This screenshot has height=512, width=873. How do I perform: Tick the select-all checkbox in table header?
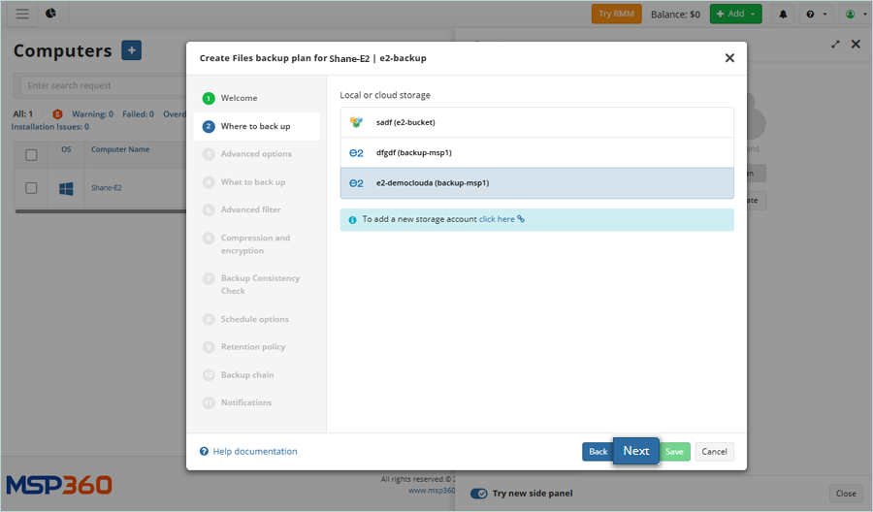point(31,155)
